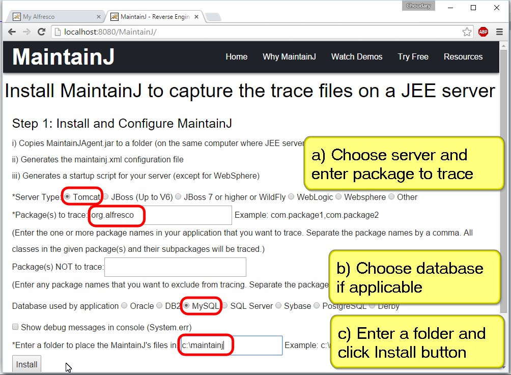Enable Show debug messages in console
511x375 pixels.
click(x=15, y=327)
